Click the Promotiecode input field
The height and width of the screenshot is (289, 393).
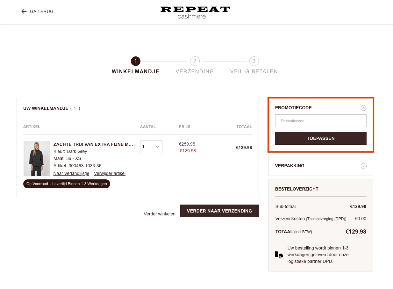[320, 121]
